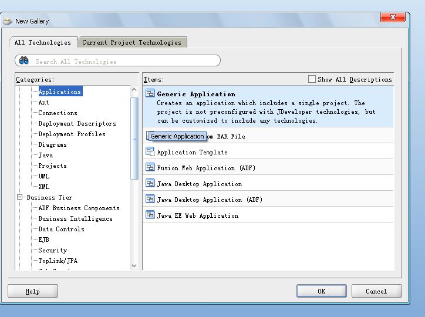Select the Ant category
425x317 pixels.
(x=43, y=102)
